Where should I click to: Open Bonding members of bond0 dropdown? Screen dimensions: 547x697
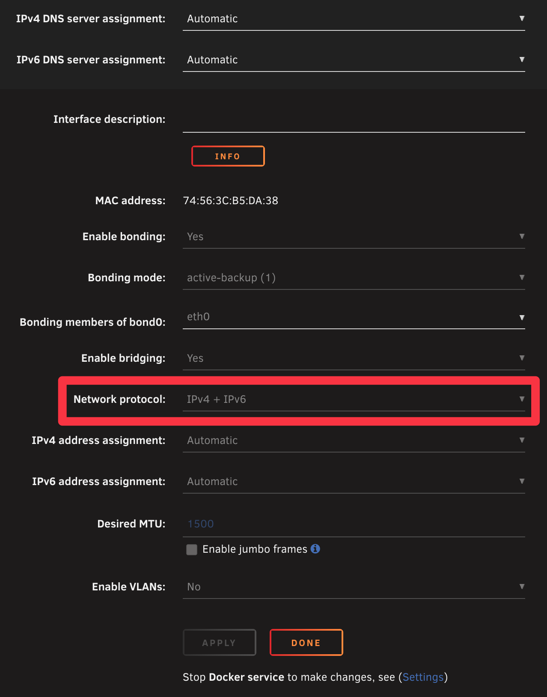pos(354,317)
